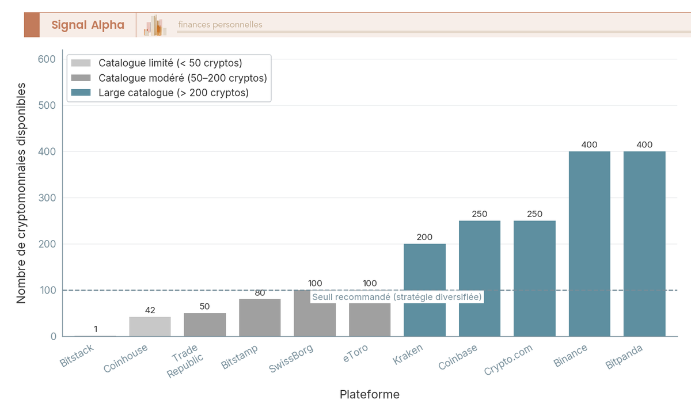Click the Coinhouse bar showing 42
The width and height of the screenshot is (691, 415).
[x=149, y=325]
